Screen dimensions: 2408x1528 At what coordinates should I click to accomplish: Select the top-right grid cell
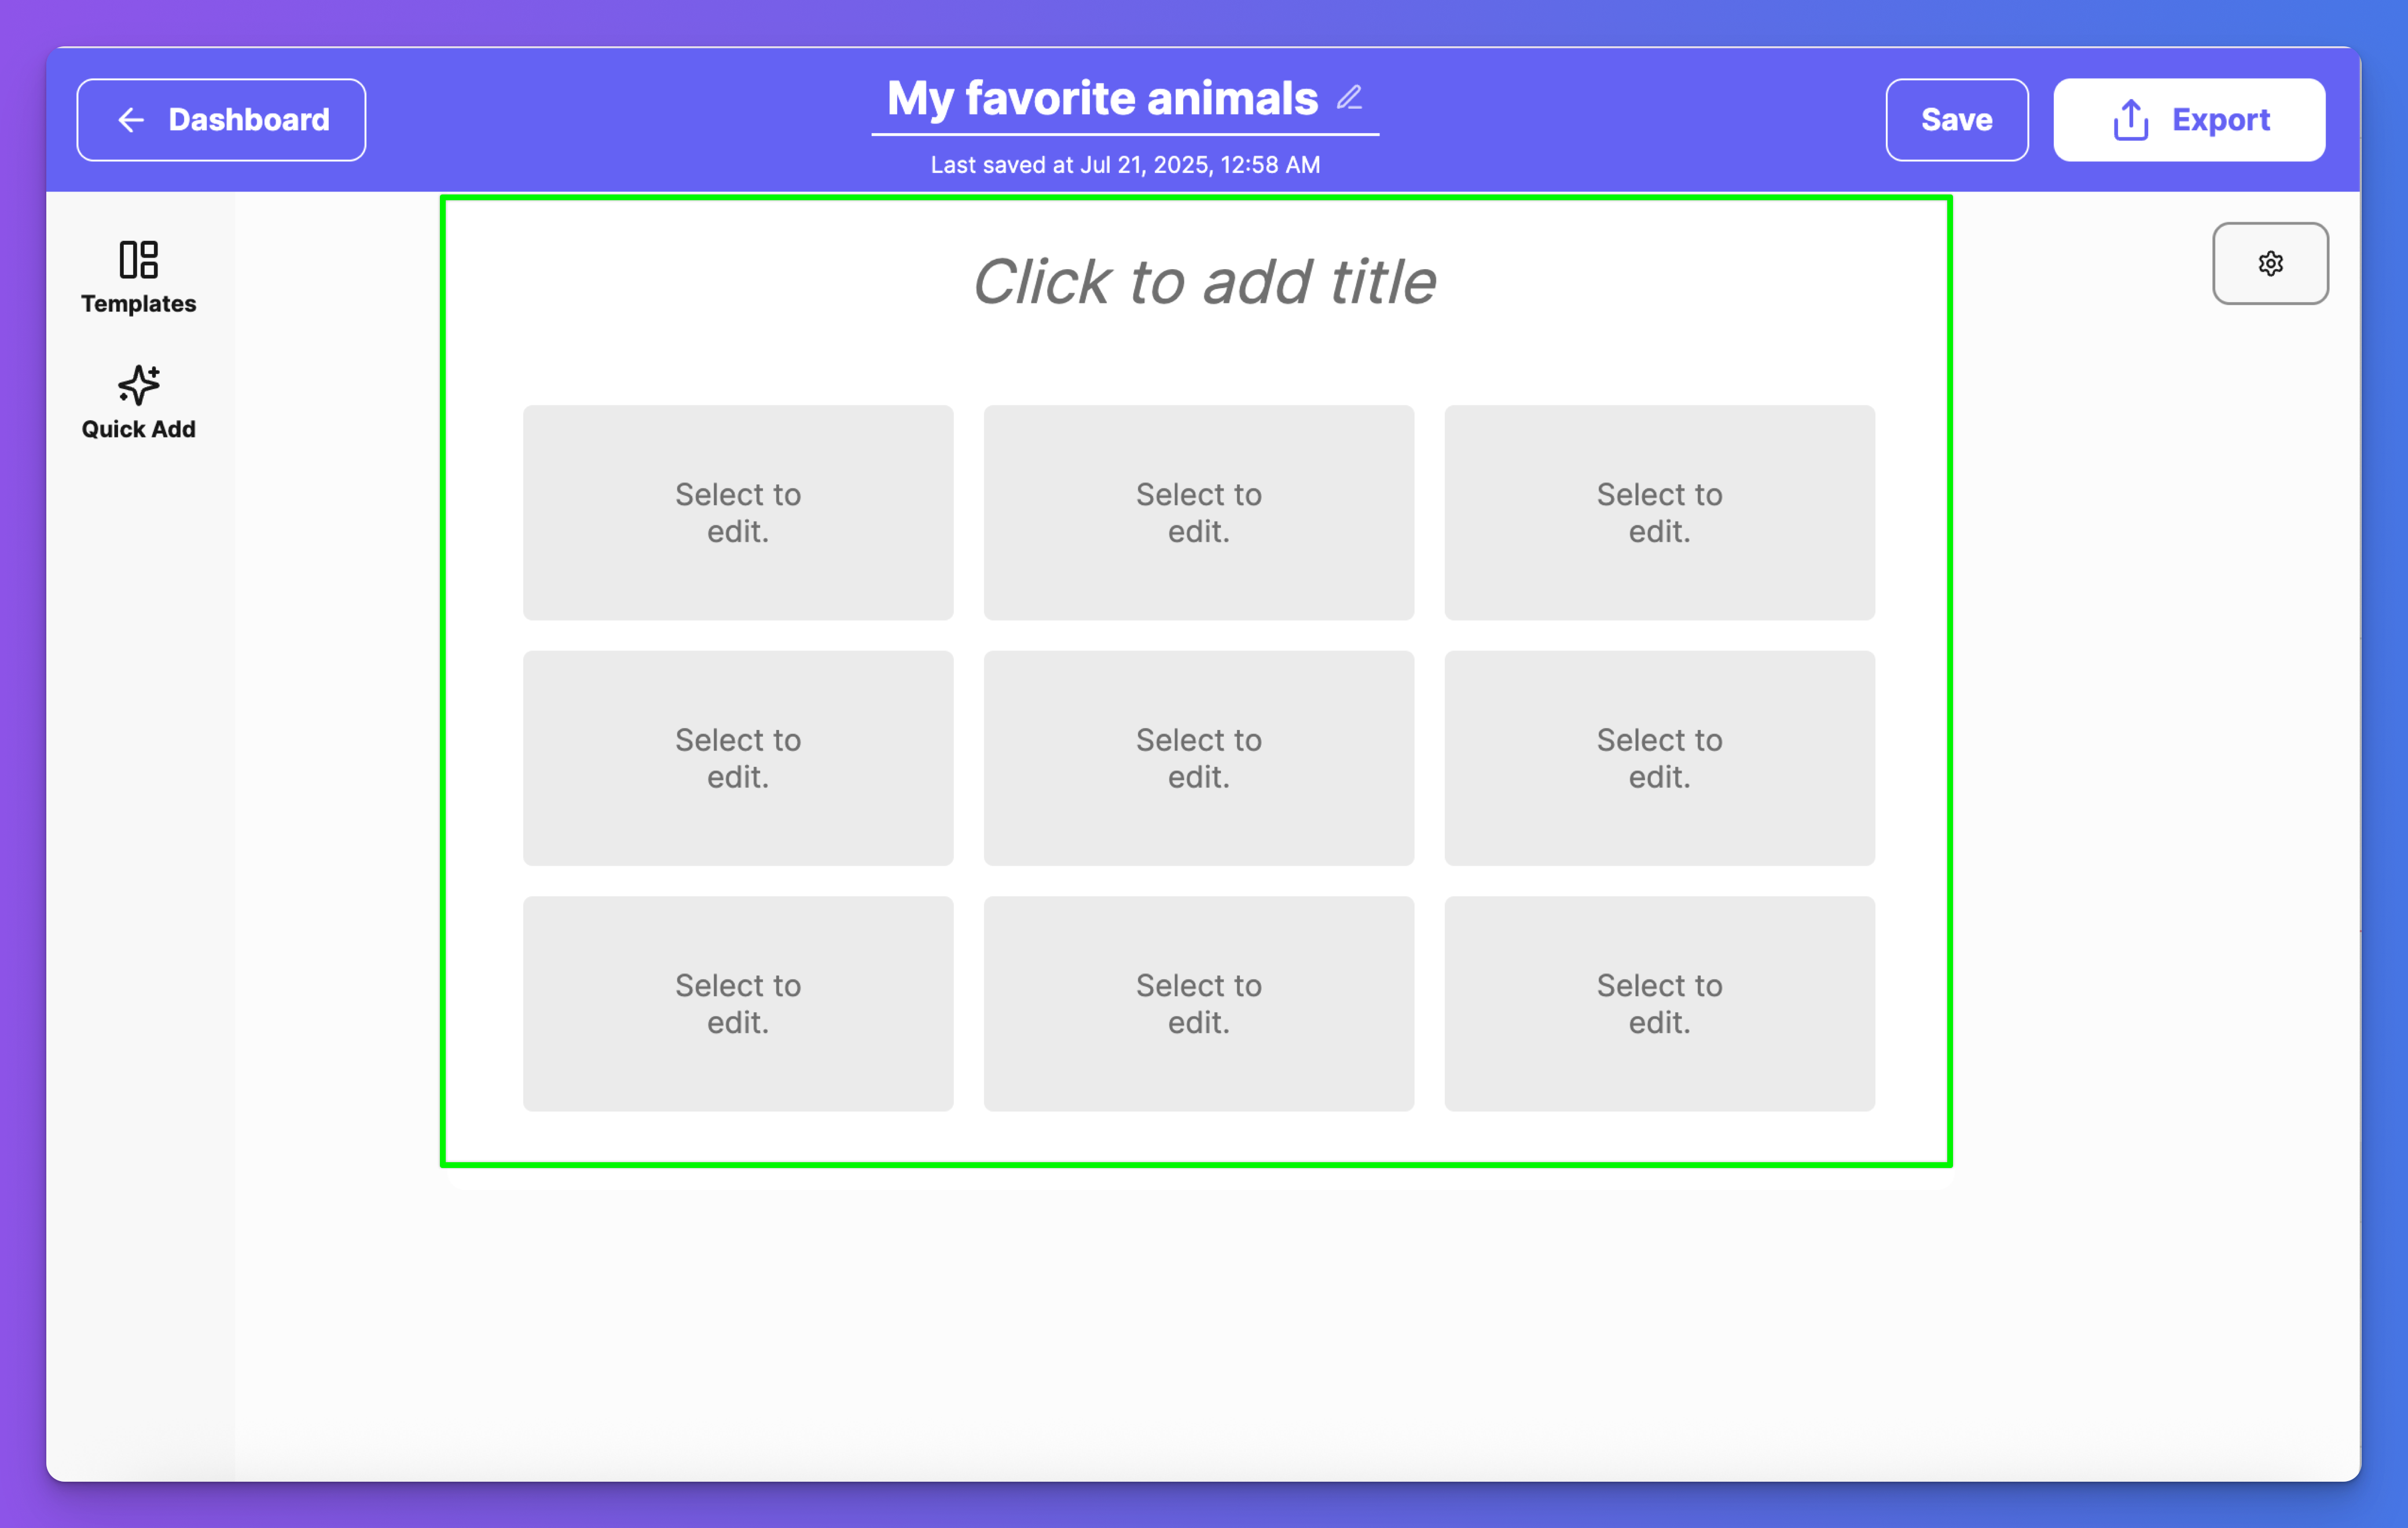(x=1659, y=513)
